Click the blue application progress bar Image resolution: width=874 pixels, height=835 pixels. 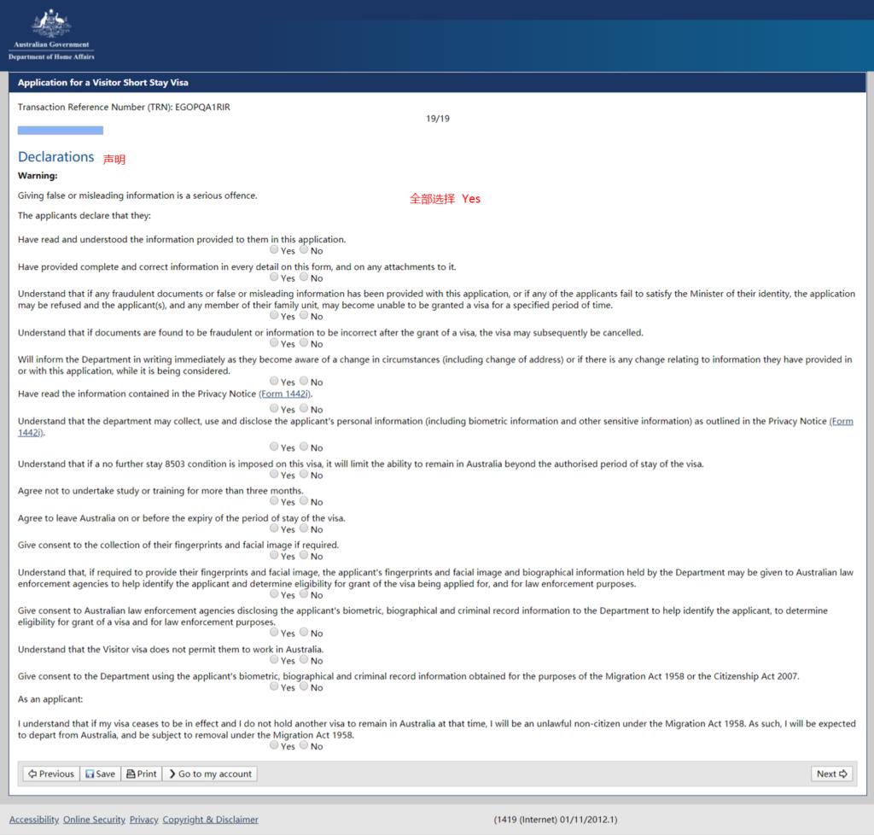[61, 131]
